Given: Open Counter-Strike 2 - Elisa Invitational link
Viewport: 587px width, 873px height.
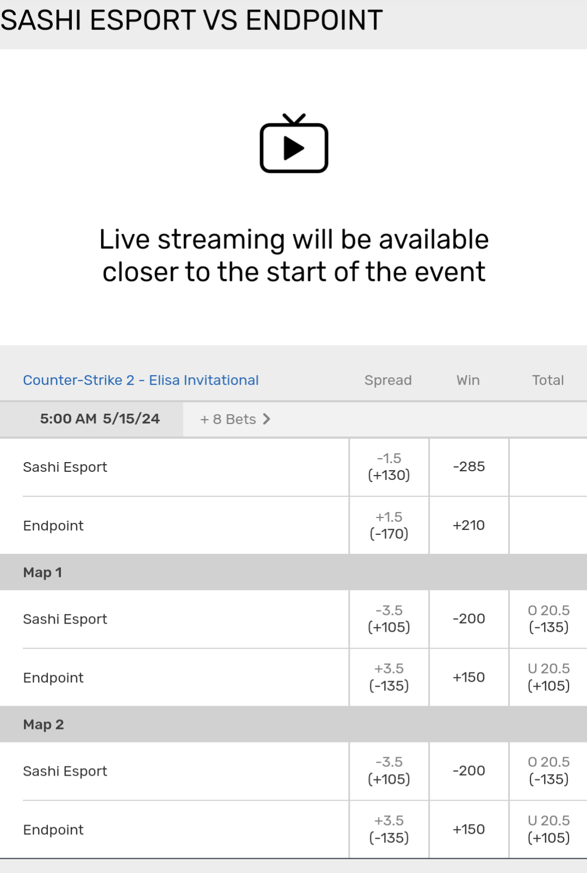Looking at the screenshot, I should pyautogui.click(x=140, y=380).
